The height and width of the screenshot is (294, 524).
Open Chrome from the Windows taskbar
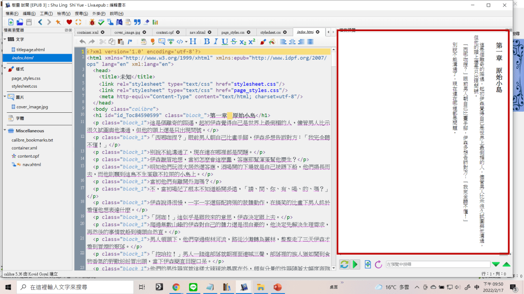point(176,287)
